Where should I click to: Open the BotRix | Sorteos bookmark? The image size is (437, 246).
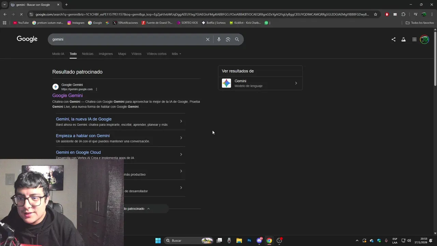(x=214, y=23)
